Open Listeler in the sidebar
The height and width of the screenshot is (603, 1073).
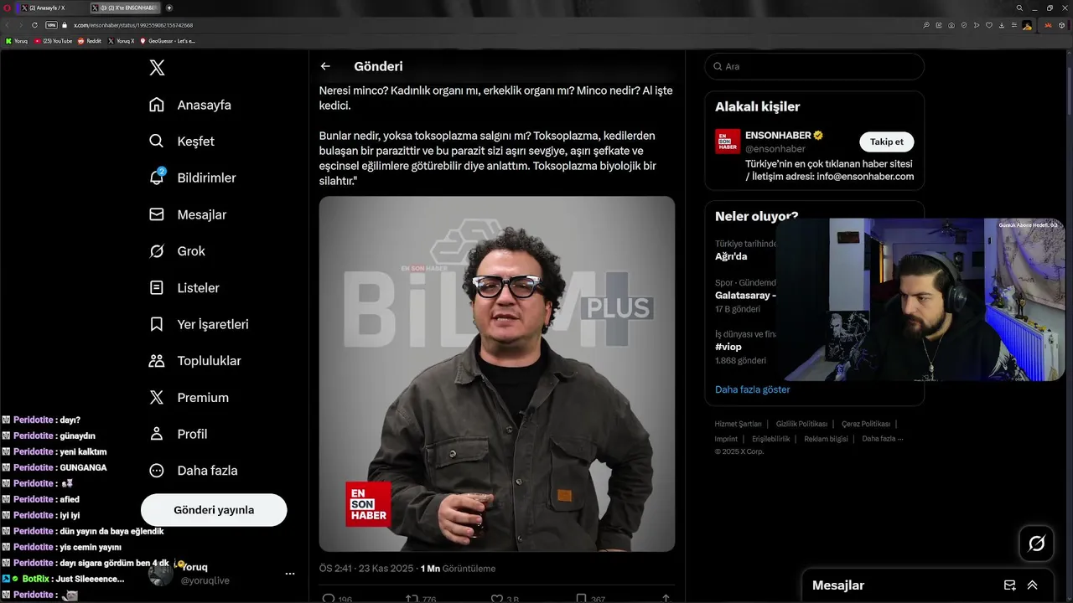click(x=184, y=287)
